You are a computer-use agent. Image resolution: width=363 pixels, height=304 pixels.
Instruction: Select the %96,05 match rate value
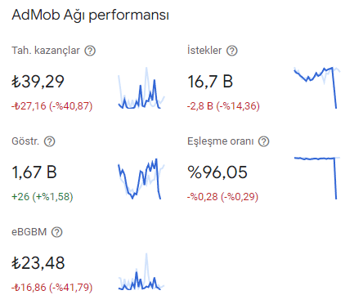coord(217,172)
